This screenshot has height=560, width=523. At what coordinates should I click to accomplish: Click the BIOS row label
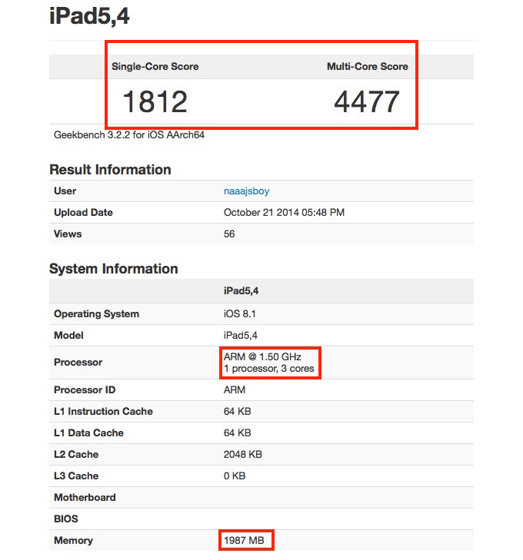click(66, 519)
